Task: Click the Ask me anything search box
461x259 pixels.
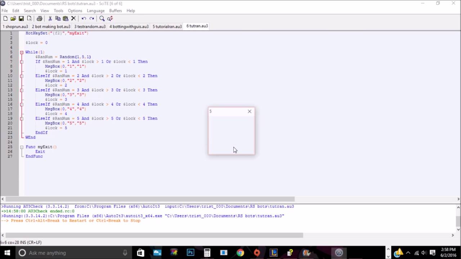Action: coord(73,253)
